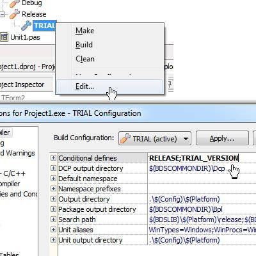The width and height of the screenshot is (256, 256).
Task: Select the Warnings options category
Action: 17,153
